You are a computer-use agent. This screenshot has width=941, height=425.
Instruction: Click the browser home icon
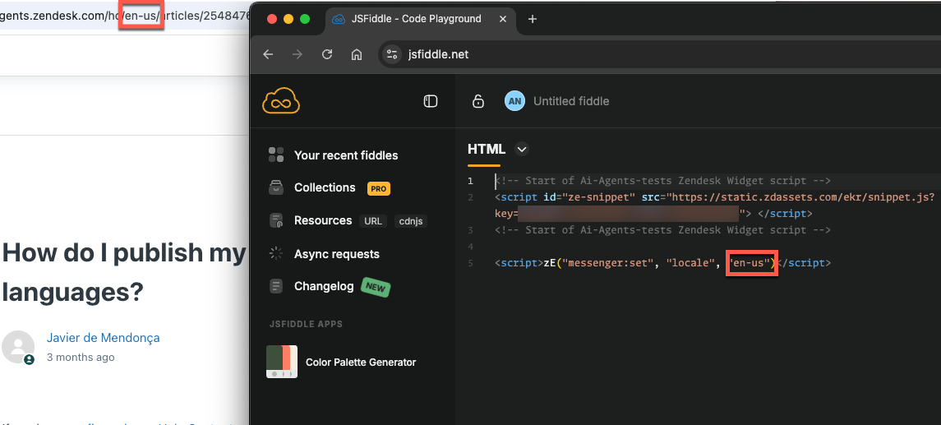point(357,54)
